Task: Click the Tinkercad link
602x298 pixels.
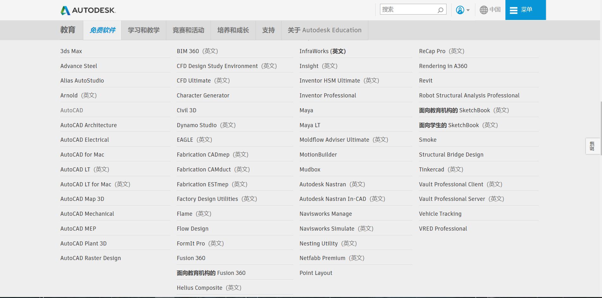Action: pyautogui.click(x=432, y=169)
